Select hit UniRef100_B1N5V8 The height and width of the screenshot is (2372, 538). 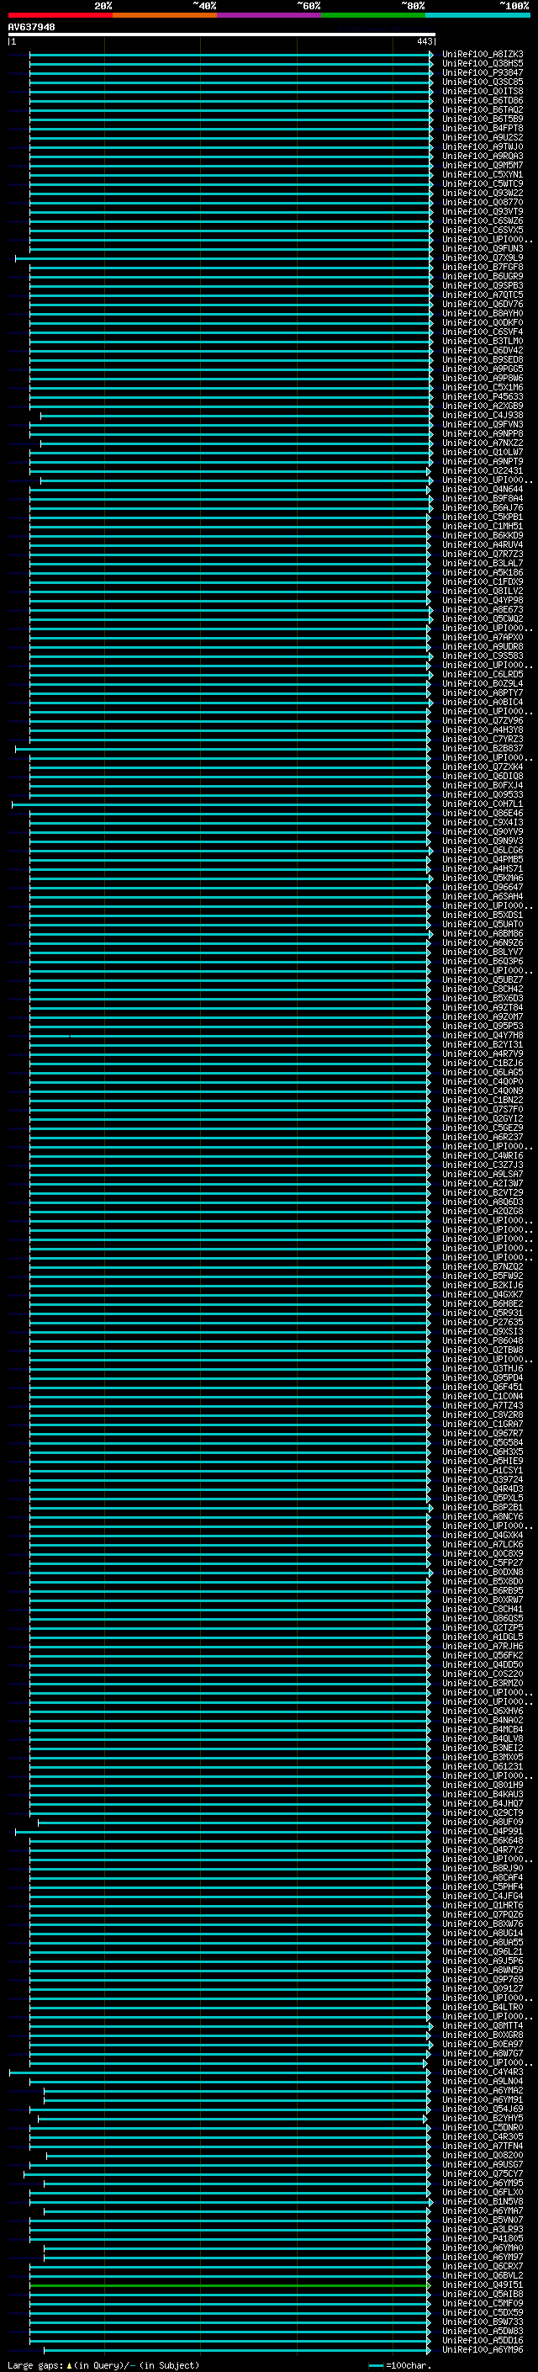pos(483,2202)
